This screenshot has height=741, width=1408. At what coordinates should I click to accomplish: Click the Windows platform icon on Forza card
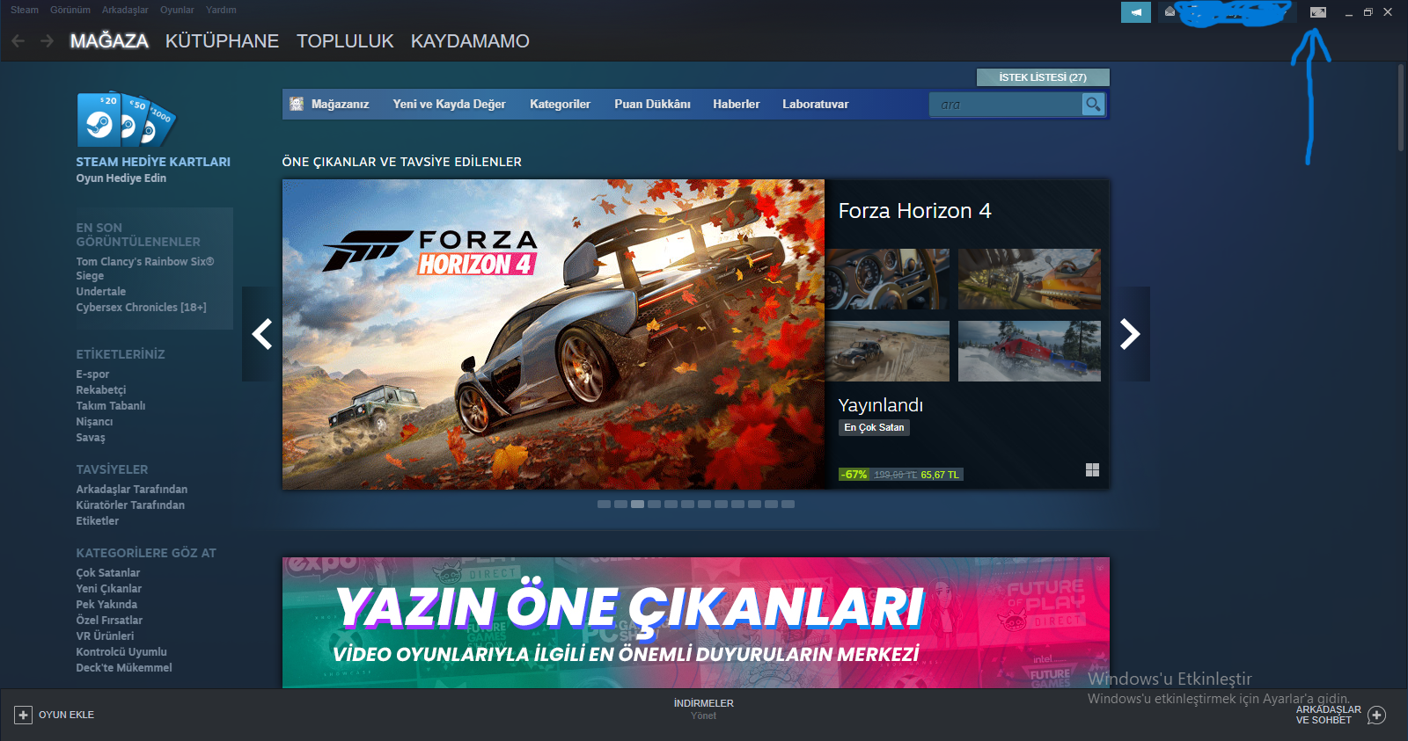click(x=1092, y=470)
